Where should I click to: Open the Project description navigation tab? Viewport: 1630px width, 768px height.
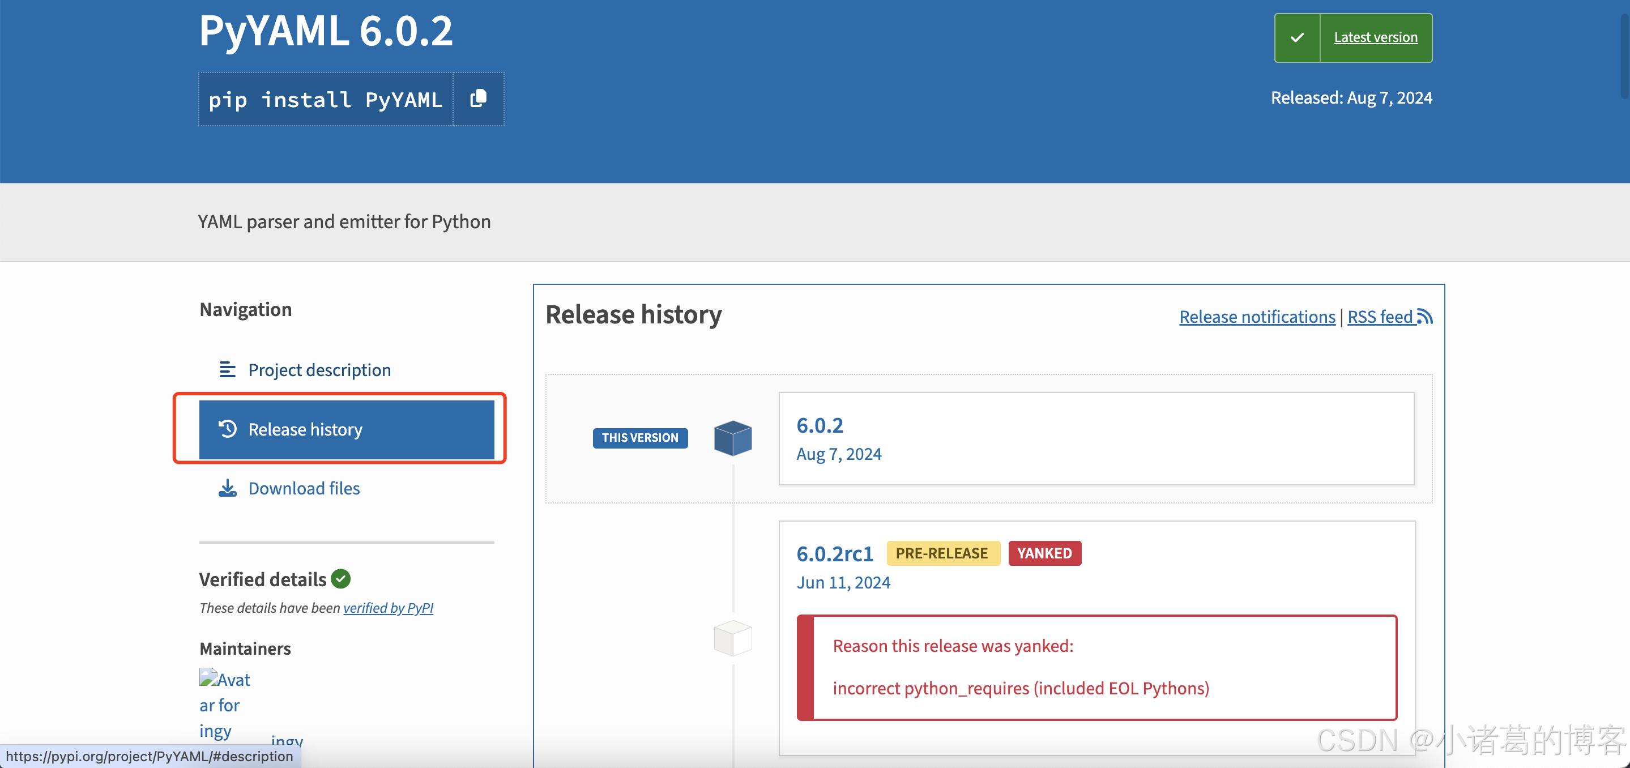pyautogui.click(x=319, y=369)
